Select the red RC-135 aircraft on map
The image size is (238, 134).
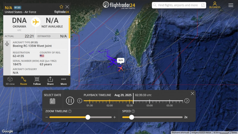tap(120, 68)
